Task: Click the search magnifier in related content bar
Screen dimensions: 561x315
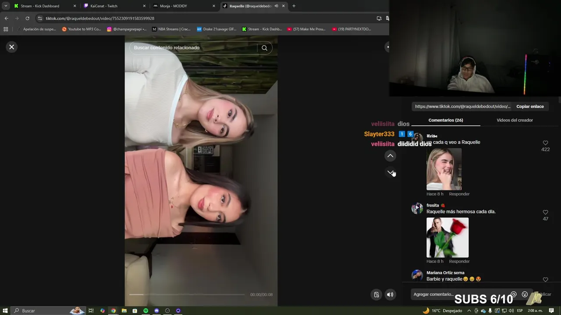Action: (x=264, y=48)
